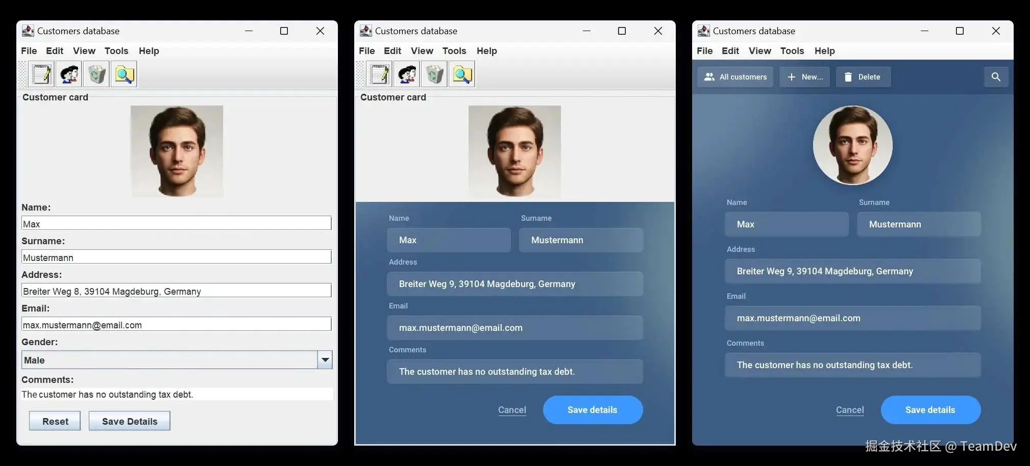Close the middle Customers database window

pos(658,31)
